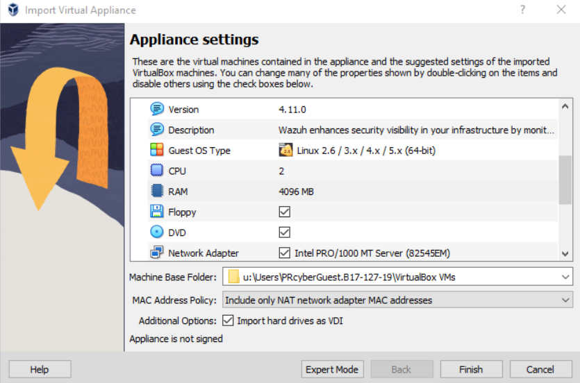Open the Machine Base Folder dropdown
Image resolution: width=580 pixels, height=383 pixels.
[x=565, y=277]
